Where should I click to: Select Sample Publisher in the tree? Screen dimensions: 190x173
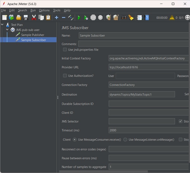coord(32,35)
